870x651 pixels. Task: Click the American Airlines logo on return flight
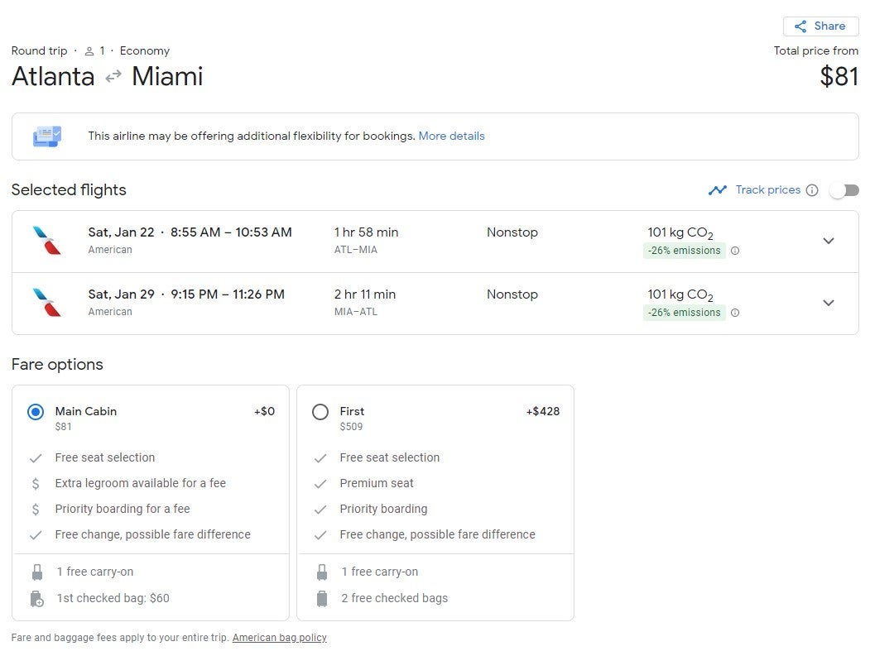47,303
